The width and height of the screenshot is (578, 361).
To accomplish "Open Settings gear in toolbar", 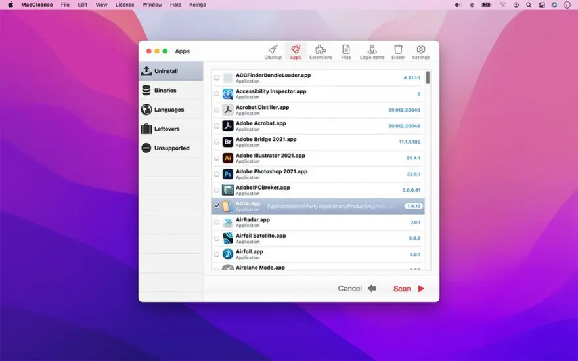I will pyautogui.click(x=421, y=52).
